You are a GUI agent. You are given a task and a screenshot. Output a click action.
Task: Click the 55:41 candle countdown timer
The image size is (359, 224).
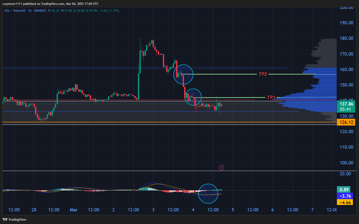(x=345, y=109)
